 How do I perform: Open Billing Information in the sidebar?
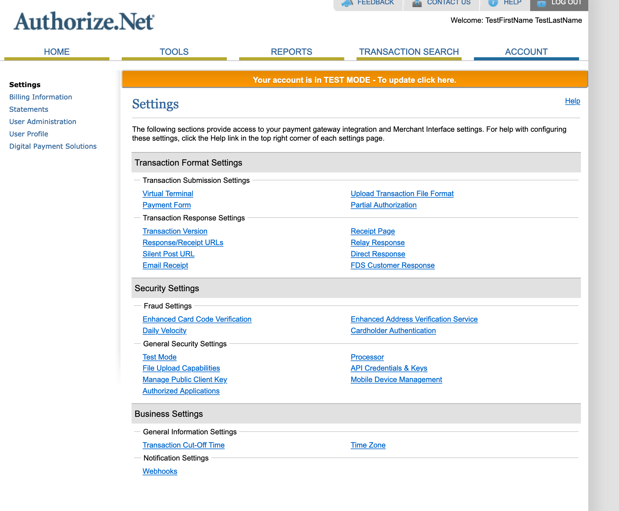(x=41, y=97)
